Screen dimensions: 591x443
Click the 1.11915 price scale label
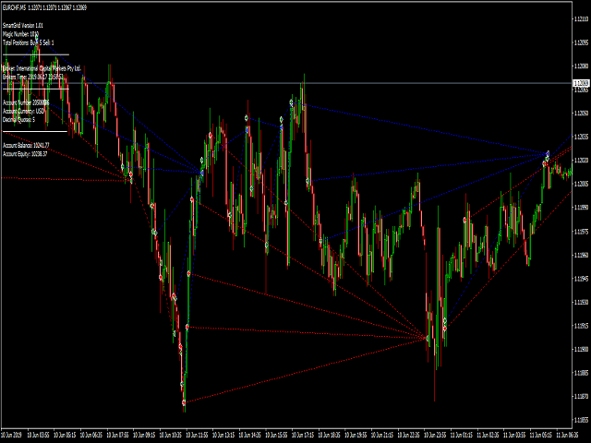tap(582, 326)
